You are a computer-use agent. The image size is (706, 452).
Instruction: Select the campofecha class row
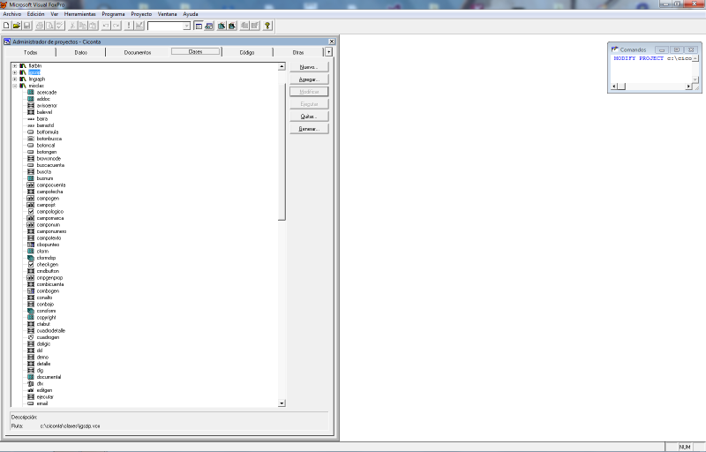point(49,192)
